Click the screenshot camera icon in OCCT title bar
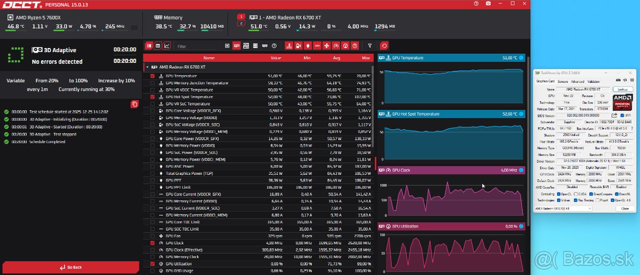This screenshot has width=640, height=275. [489, 4]
